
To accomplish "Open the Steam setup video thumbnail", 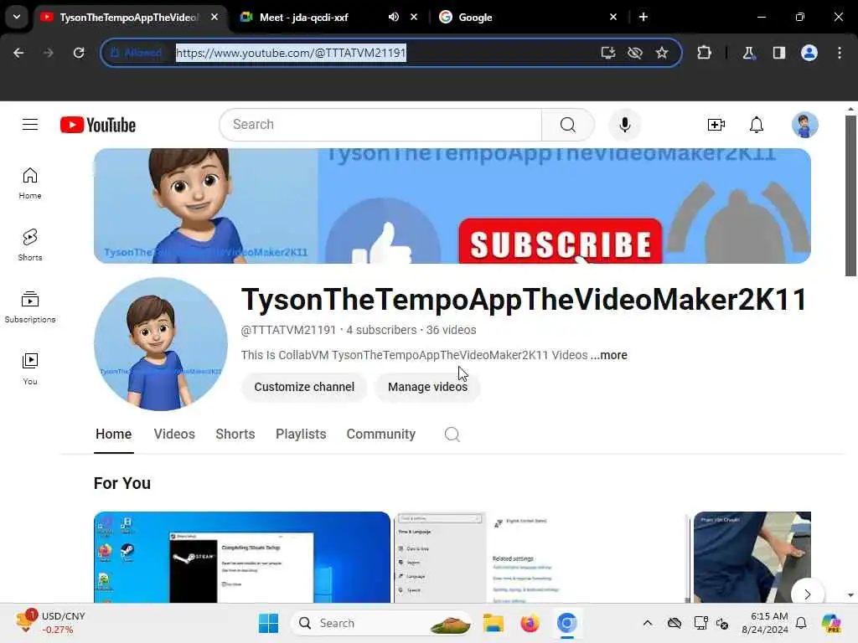I will 242,557.
